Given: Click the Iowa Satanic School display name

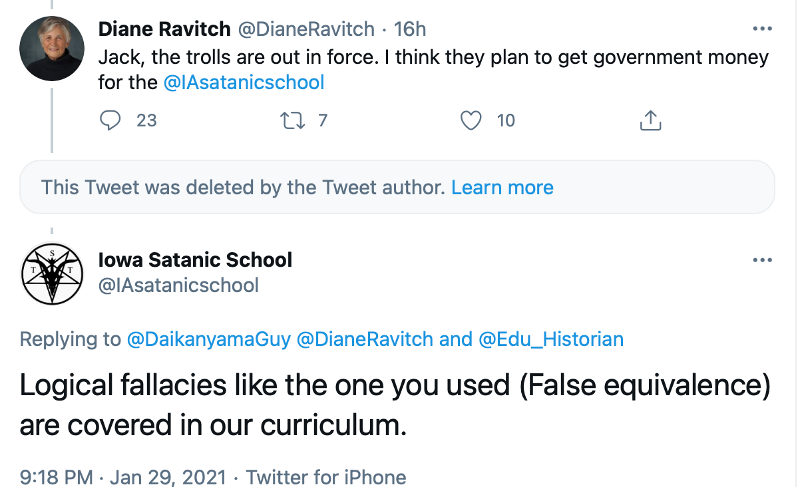Looking at the screenshot, I should (195, 259).
